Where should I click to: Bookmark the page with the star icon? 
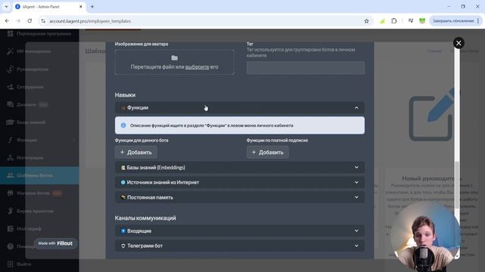pyautogui.click(x=367, y=21)
